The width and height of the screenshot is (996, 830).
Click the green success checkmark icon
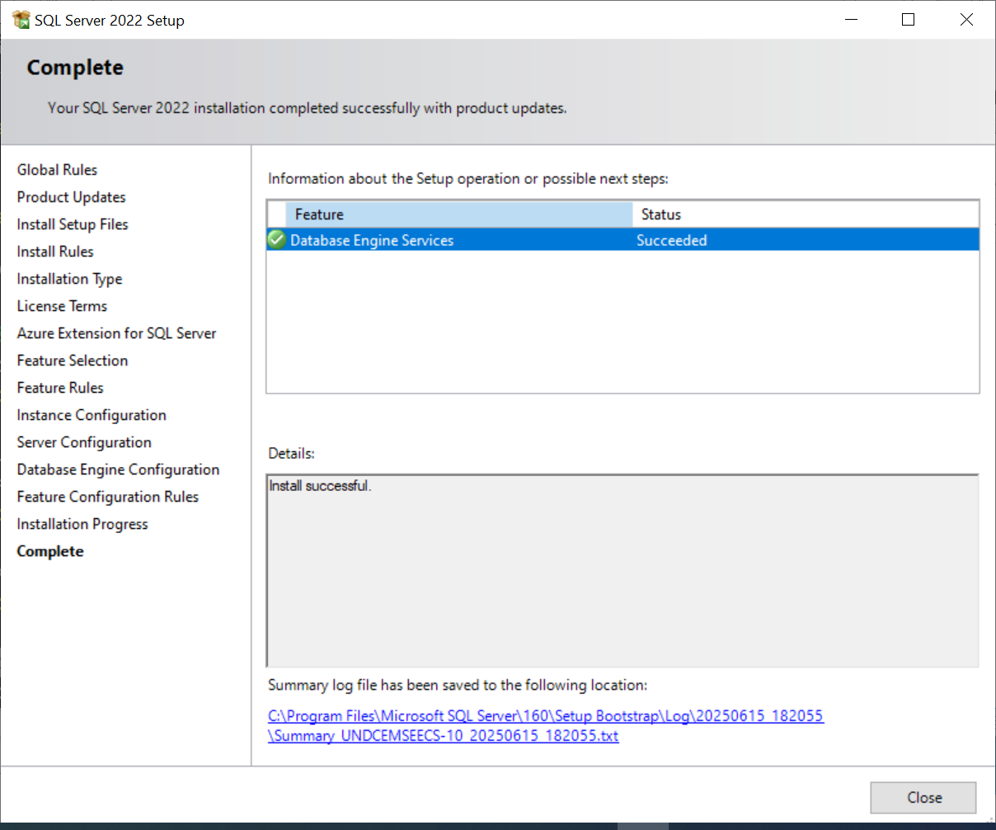point(277,240)
